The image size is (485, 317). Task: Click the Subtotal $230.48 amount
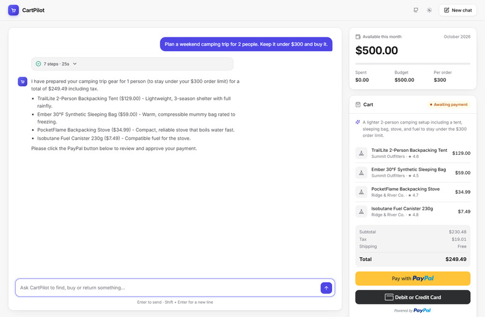457,232
